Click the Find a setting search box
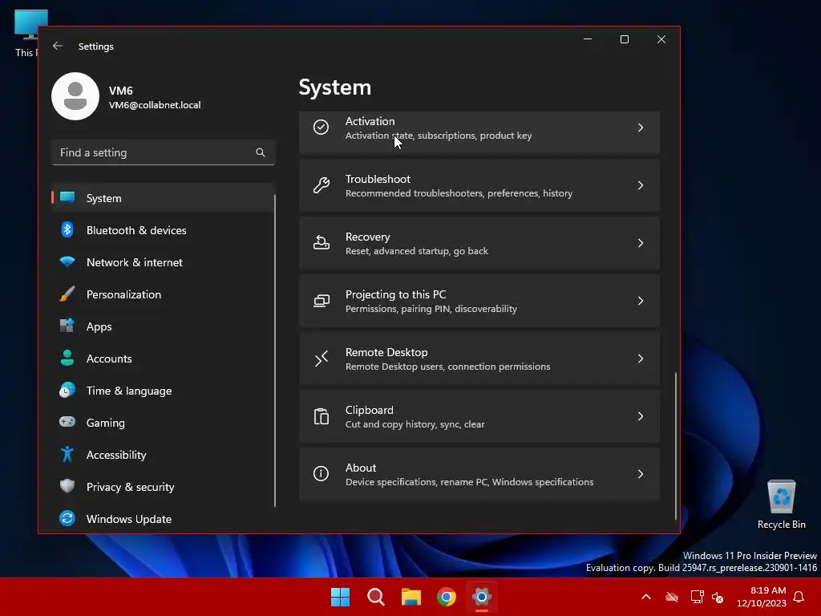This screenshot has width=821, height=616. click(154, 152)
